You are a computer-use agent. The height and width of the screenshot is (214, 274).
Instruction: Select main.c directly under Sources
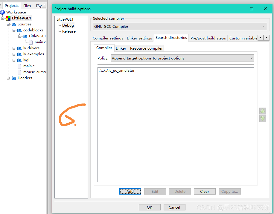pyautogui.click(x=29, y=66)
